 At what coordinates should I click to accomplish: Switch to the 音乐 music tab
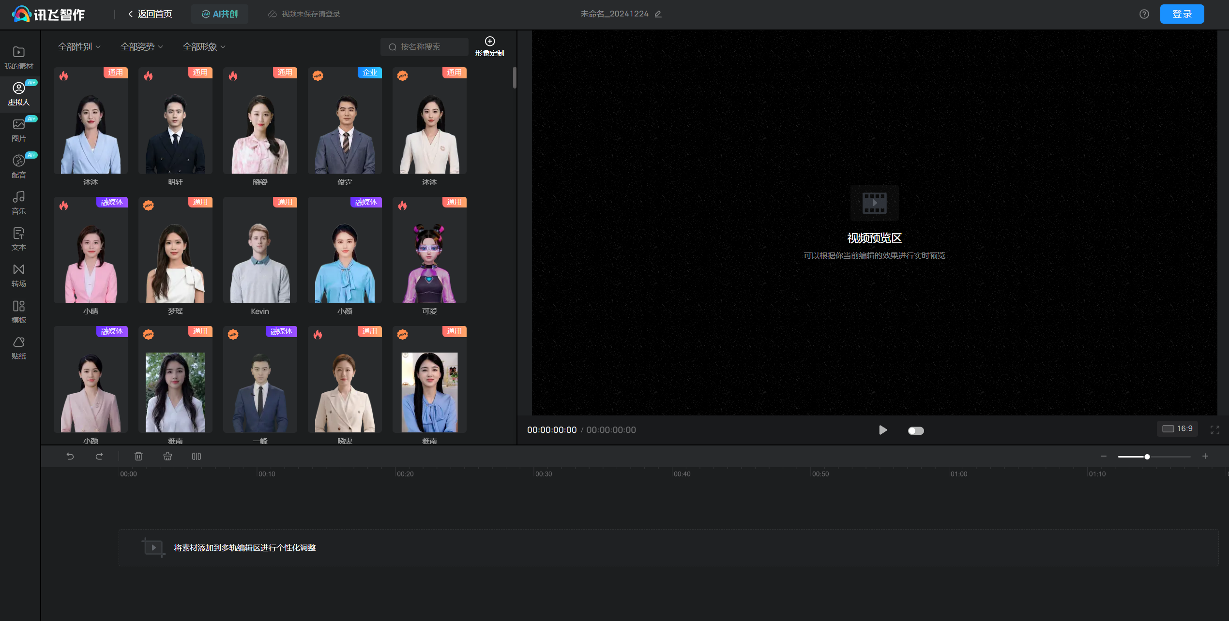click(x=19, y=203)
